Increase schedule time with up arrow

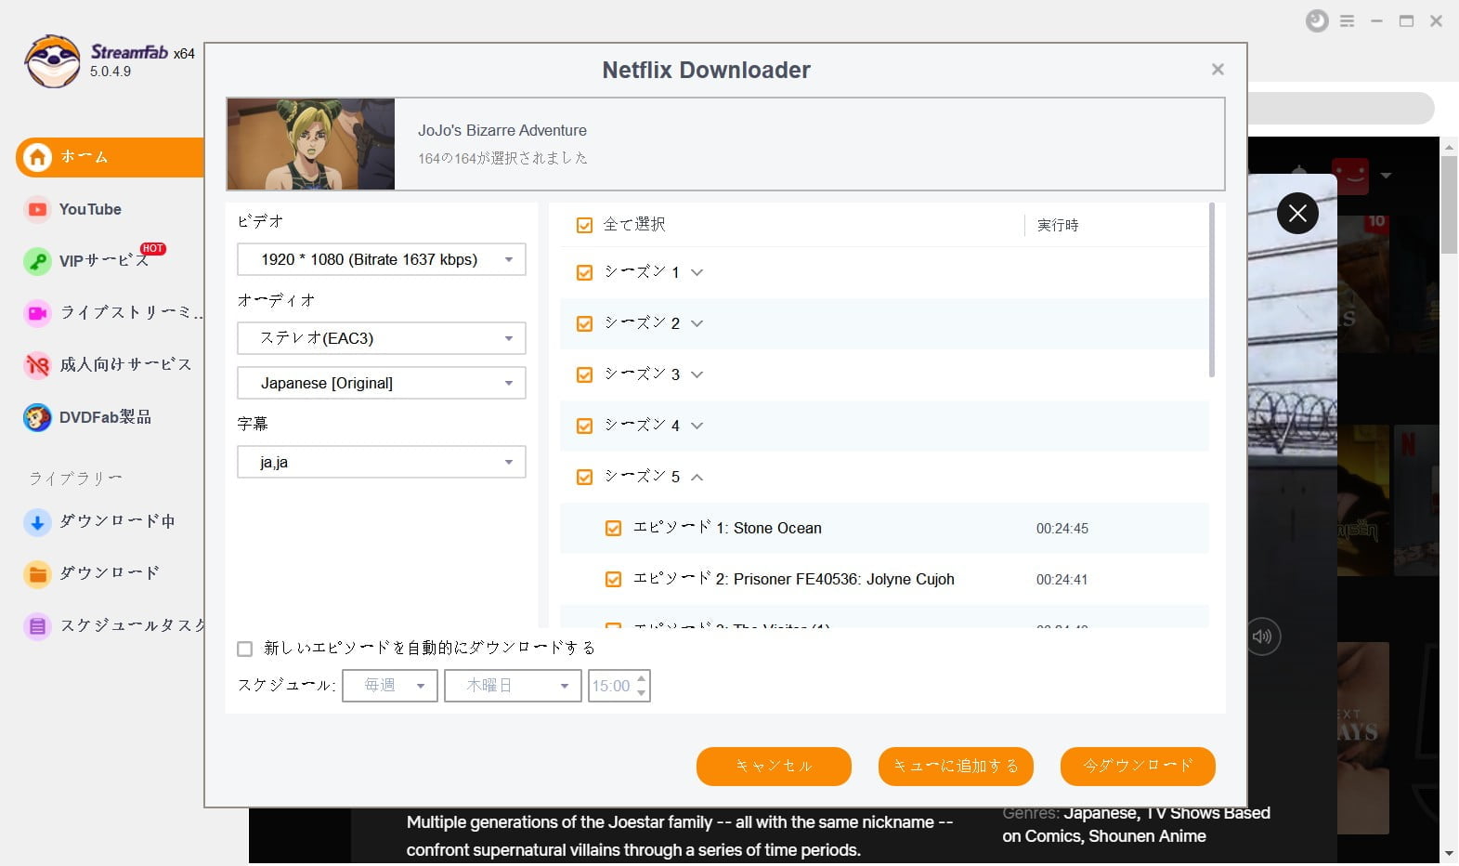(x=641, y=678)
